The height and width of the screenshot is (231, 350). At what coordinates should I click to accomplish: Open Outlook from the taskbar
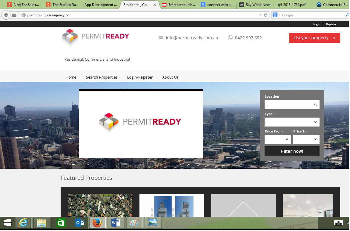coord(79,223)
